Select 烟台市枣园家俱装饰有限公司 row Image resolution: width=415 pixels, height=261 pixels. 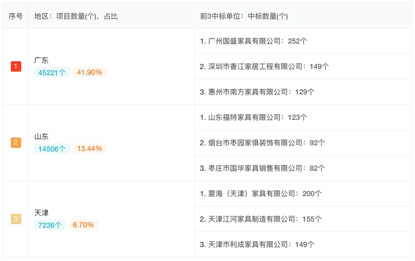click(303, 143)
